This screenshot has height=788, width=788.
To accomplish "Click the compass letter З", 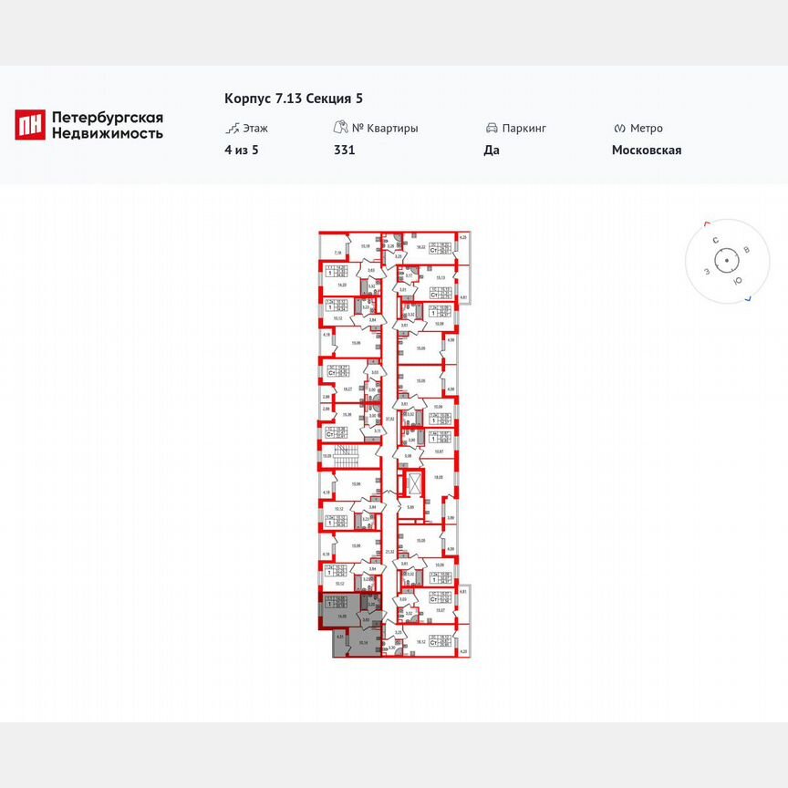I will pyautogui.click(x=706, y=272).
